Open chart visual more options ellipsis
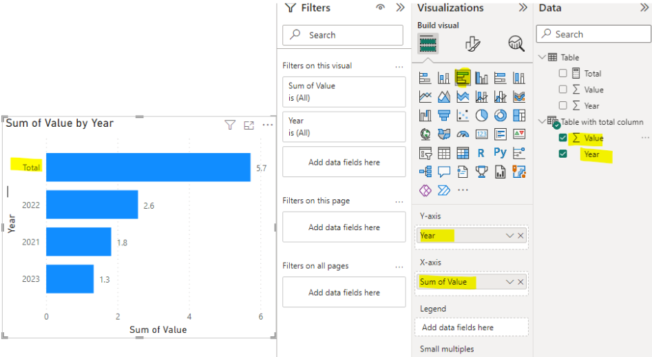652x357 pixels. (x=268, y=125)
